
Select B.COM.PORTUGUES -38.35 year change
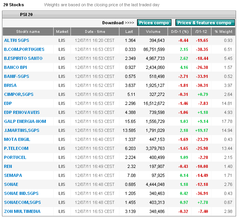click(202, 49)
